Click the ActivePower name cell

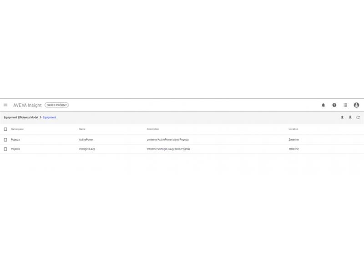coord(86,140)
